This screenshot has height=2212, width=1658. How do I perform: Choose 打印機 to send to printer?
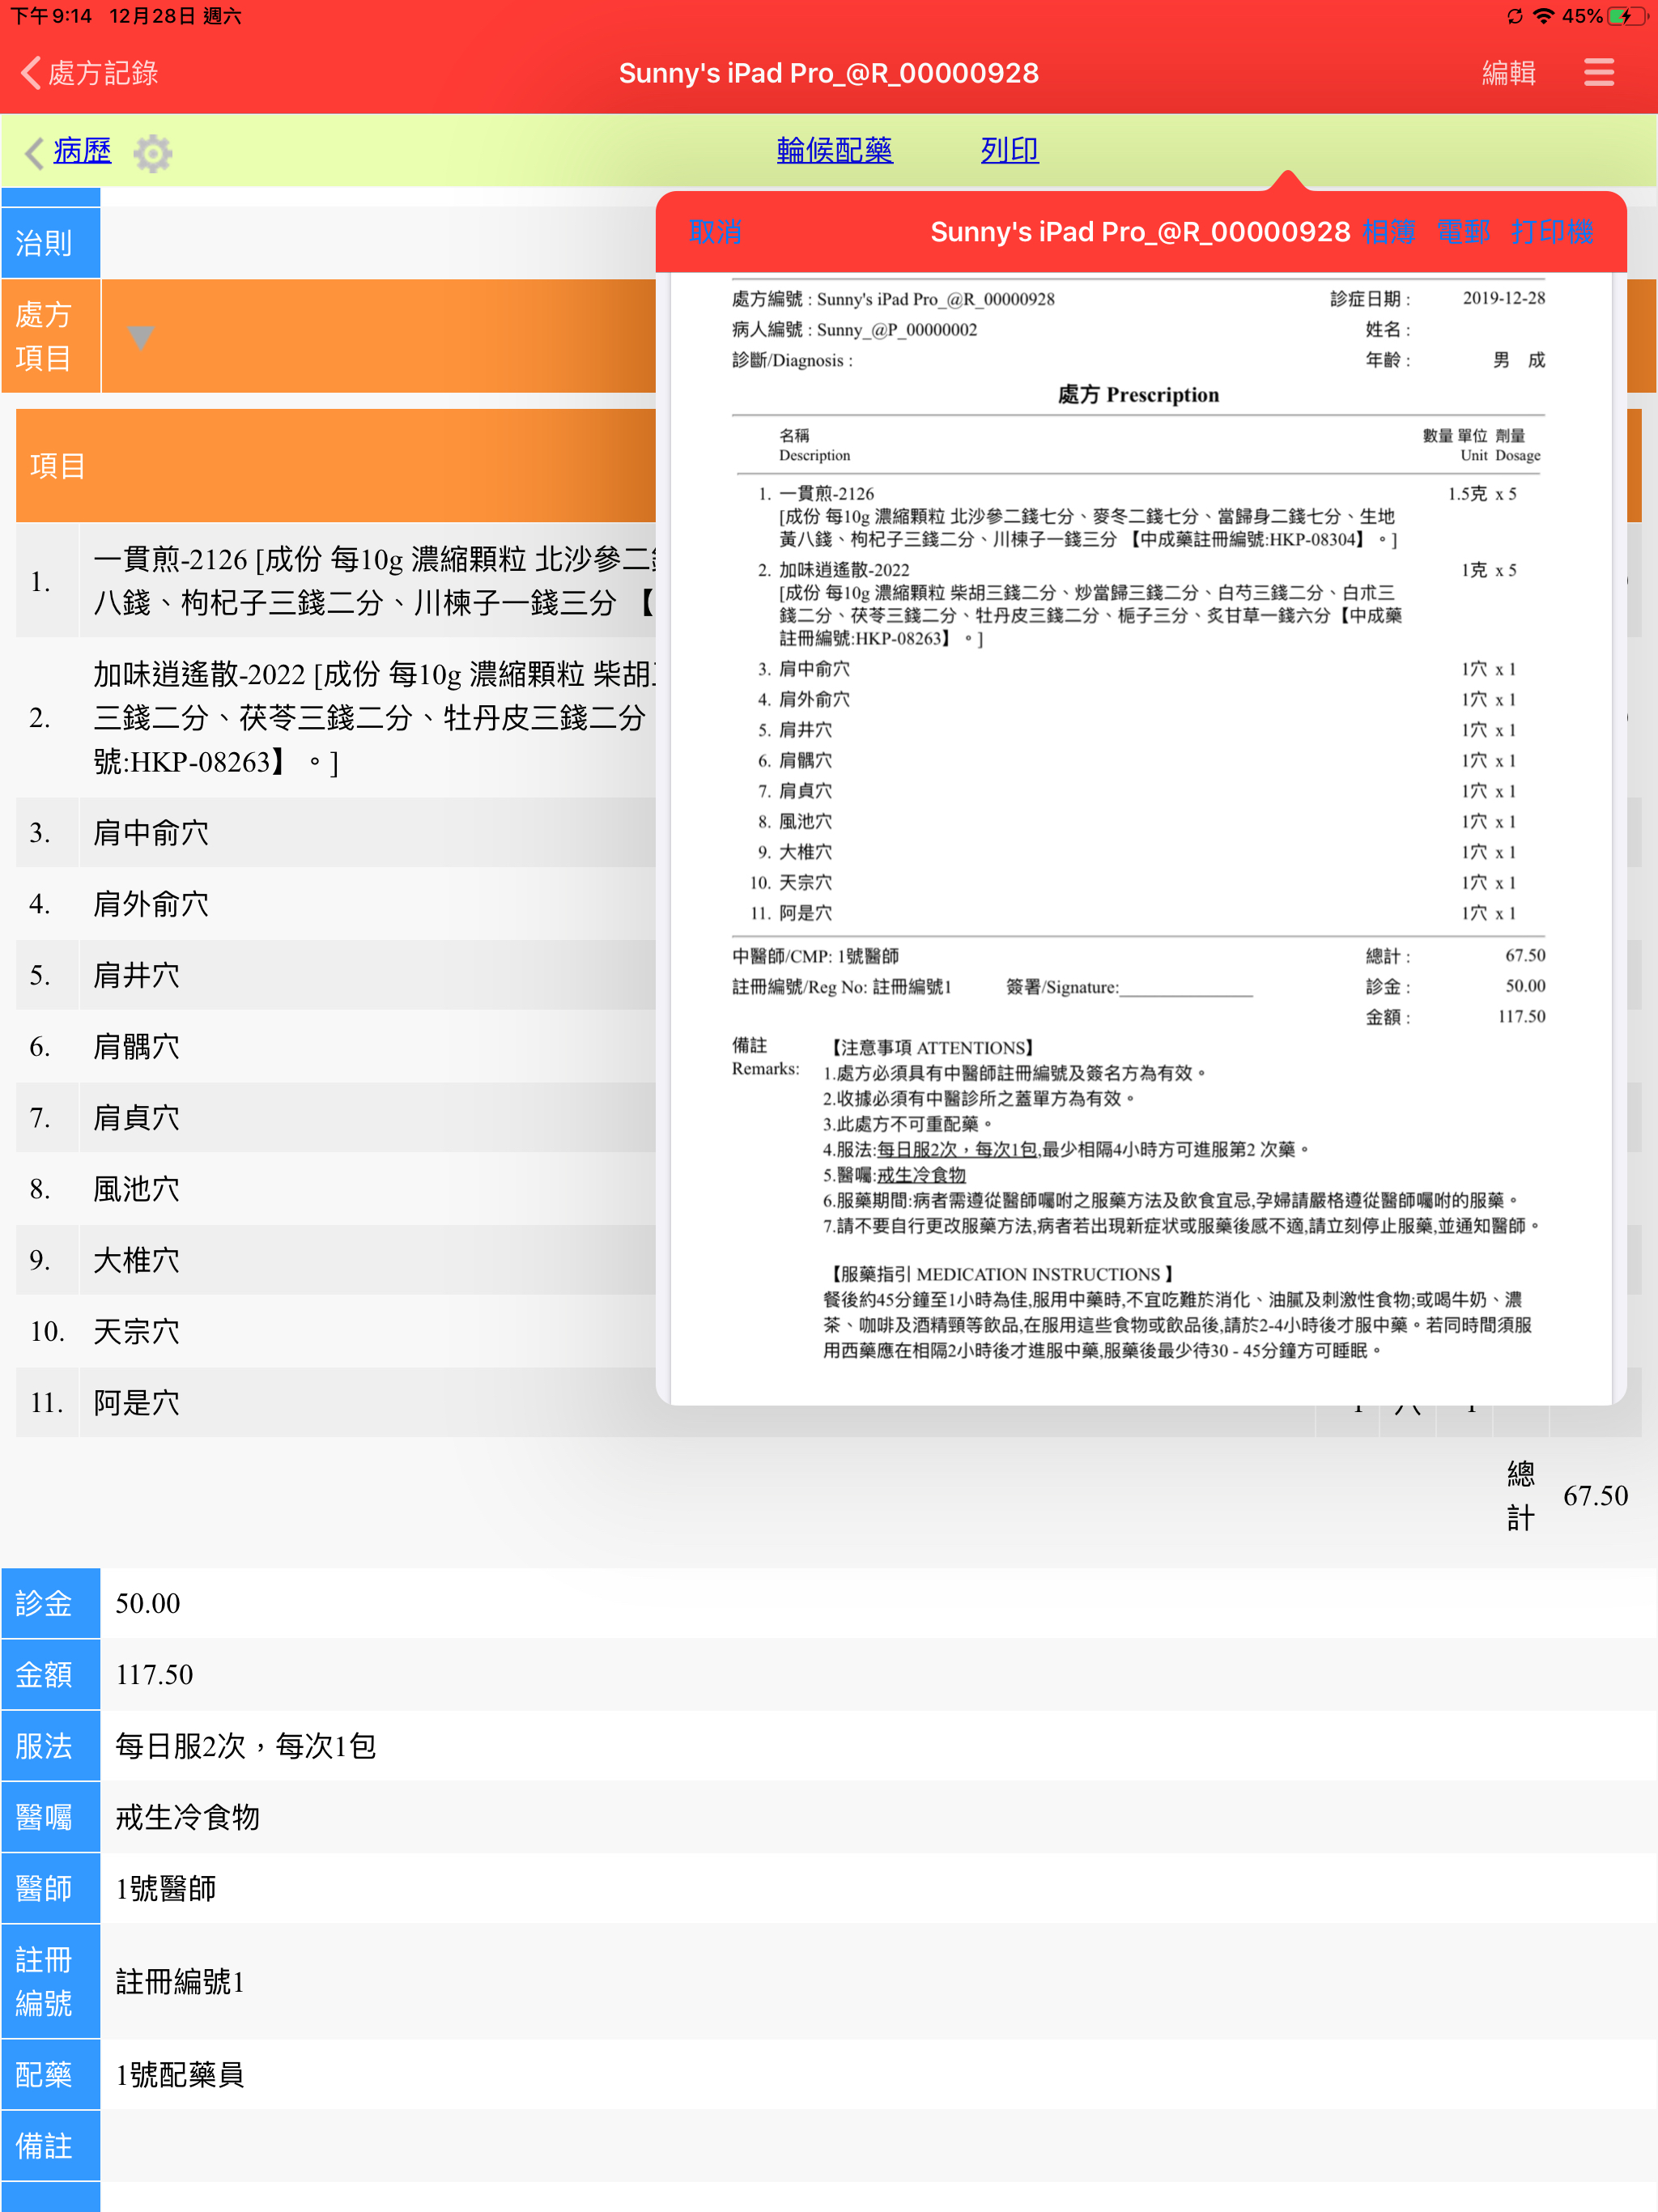tap(1552, 232)
